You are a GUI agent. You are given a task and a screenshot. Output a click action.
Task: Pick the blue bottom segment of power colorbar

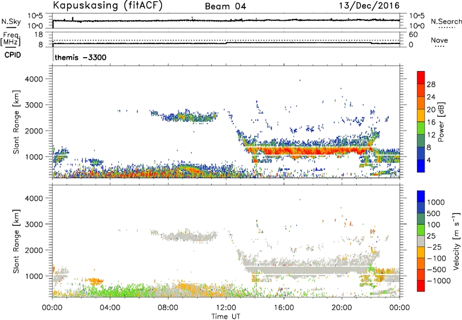click(x=421, y=166)
